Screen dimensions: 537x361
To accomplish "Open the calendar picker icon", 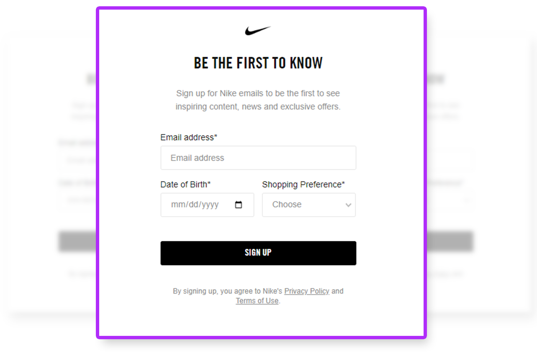I will coord(239,205).
